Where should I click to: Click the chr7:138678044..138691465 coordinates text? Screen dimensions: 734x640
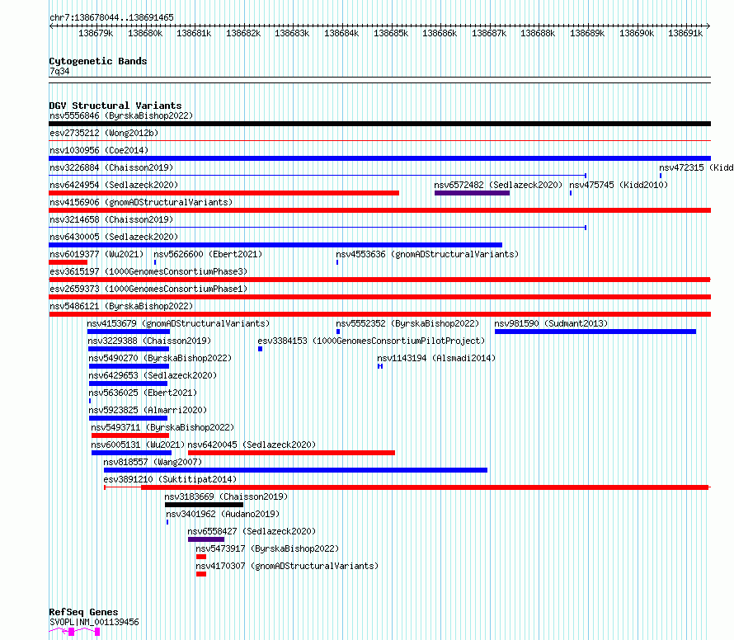(111, 17)
